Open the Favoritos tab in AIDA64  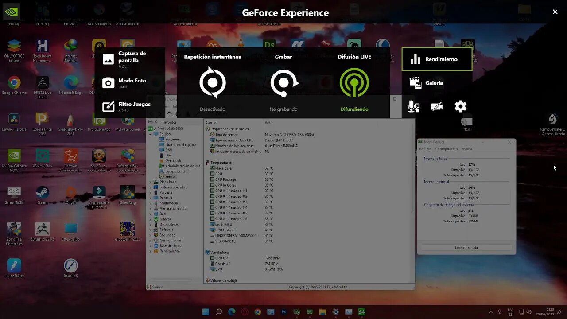169,122
